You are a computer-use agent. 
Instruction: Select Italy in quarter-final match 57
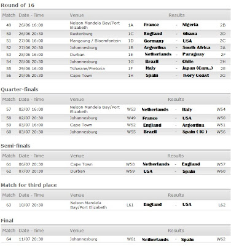point(187,109)
